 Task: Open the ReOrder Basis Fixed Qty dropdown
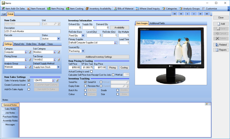[x=83, y=36]
